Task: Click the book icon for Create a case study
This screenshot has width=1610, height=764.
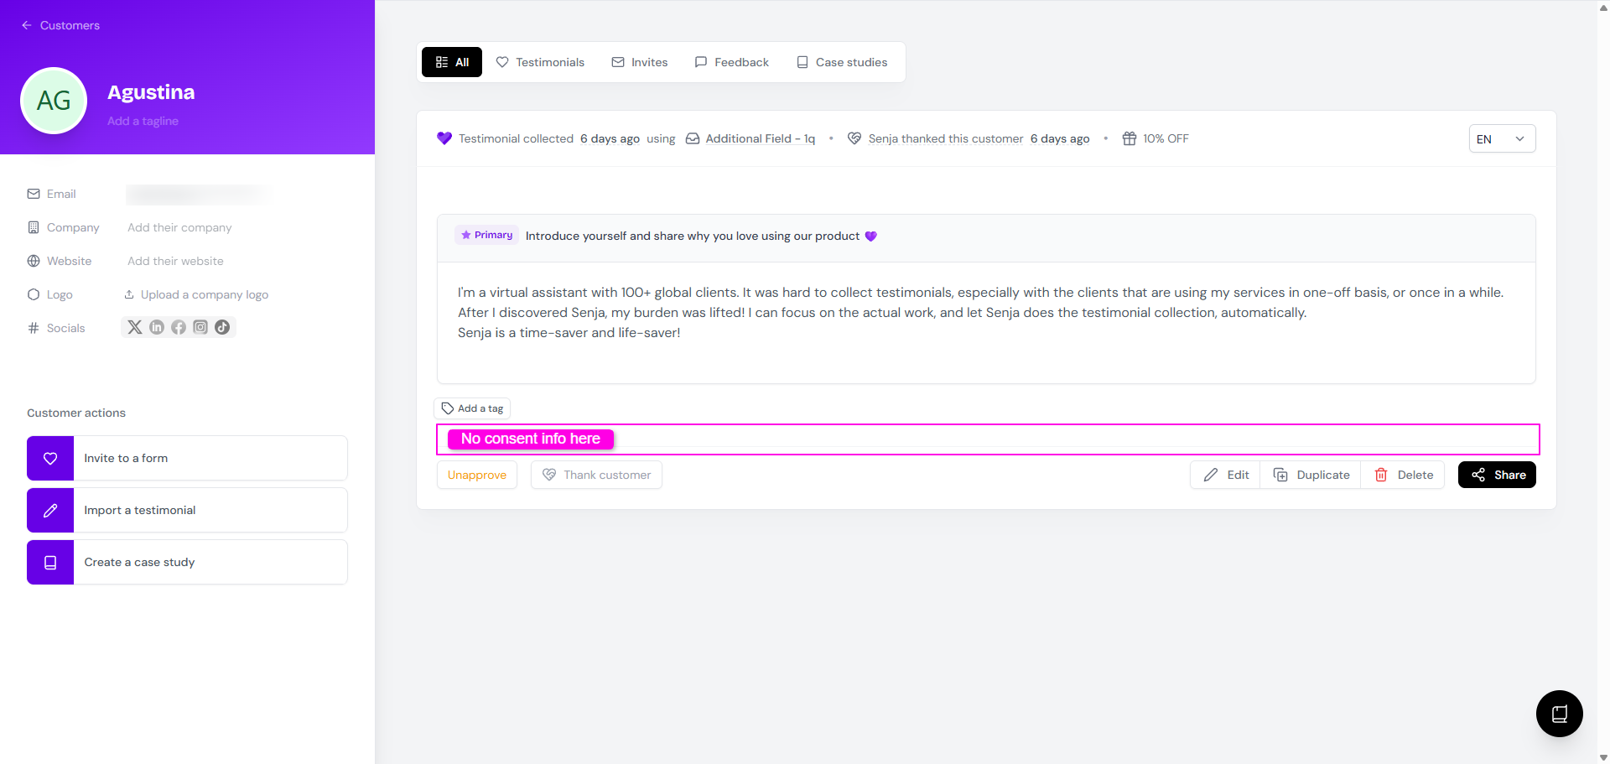Action: [x=50, y=562]
